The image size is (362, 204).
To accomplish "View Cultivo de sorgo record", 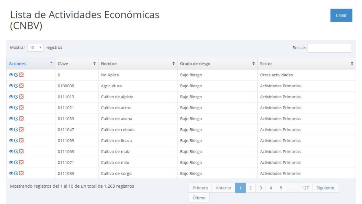I will [x=11, y=173].
